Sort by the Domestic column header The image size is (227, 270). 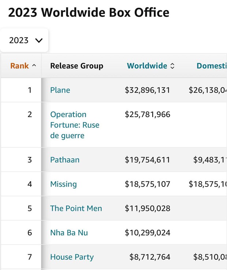212,66
